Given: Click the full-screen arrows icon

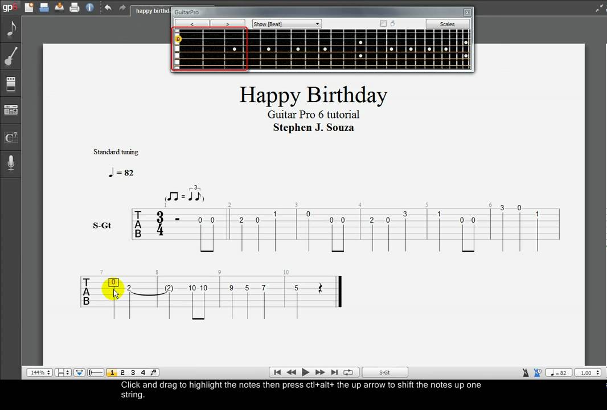Looking at the screenshot, I should coord(599,9).
